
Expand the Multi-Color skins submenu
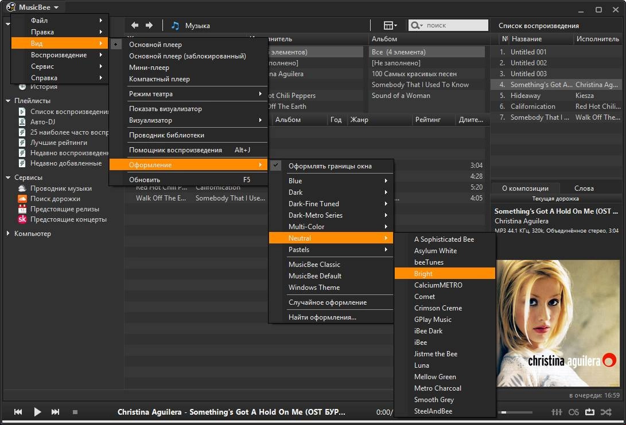pyautogui.click(x=331, y=226)
